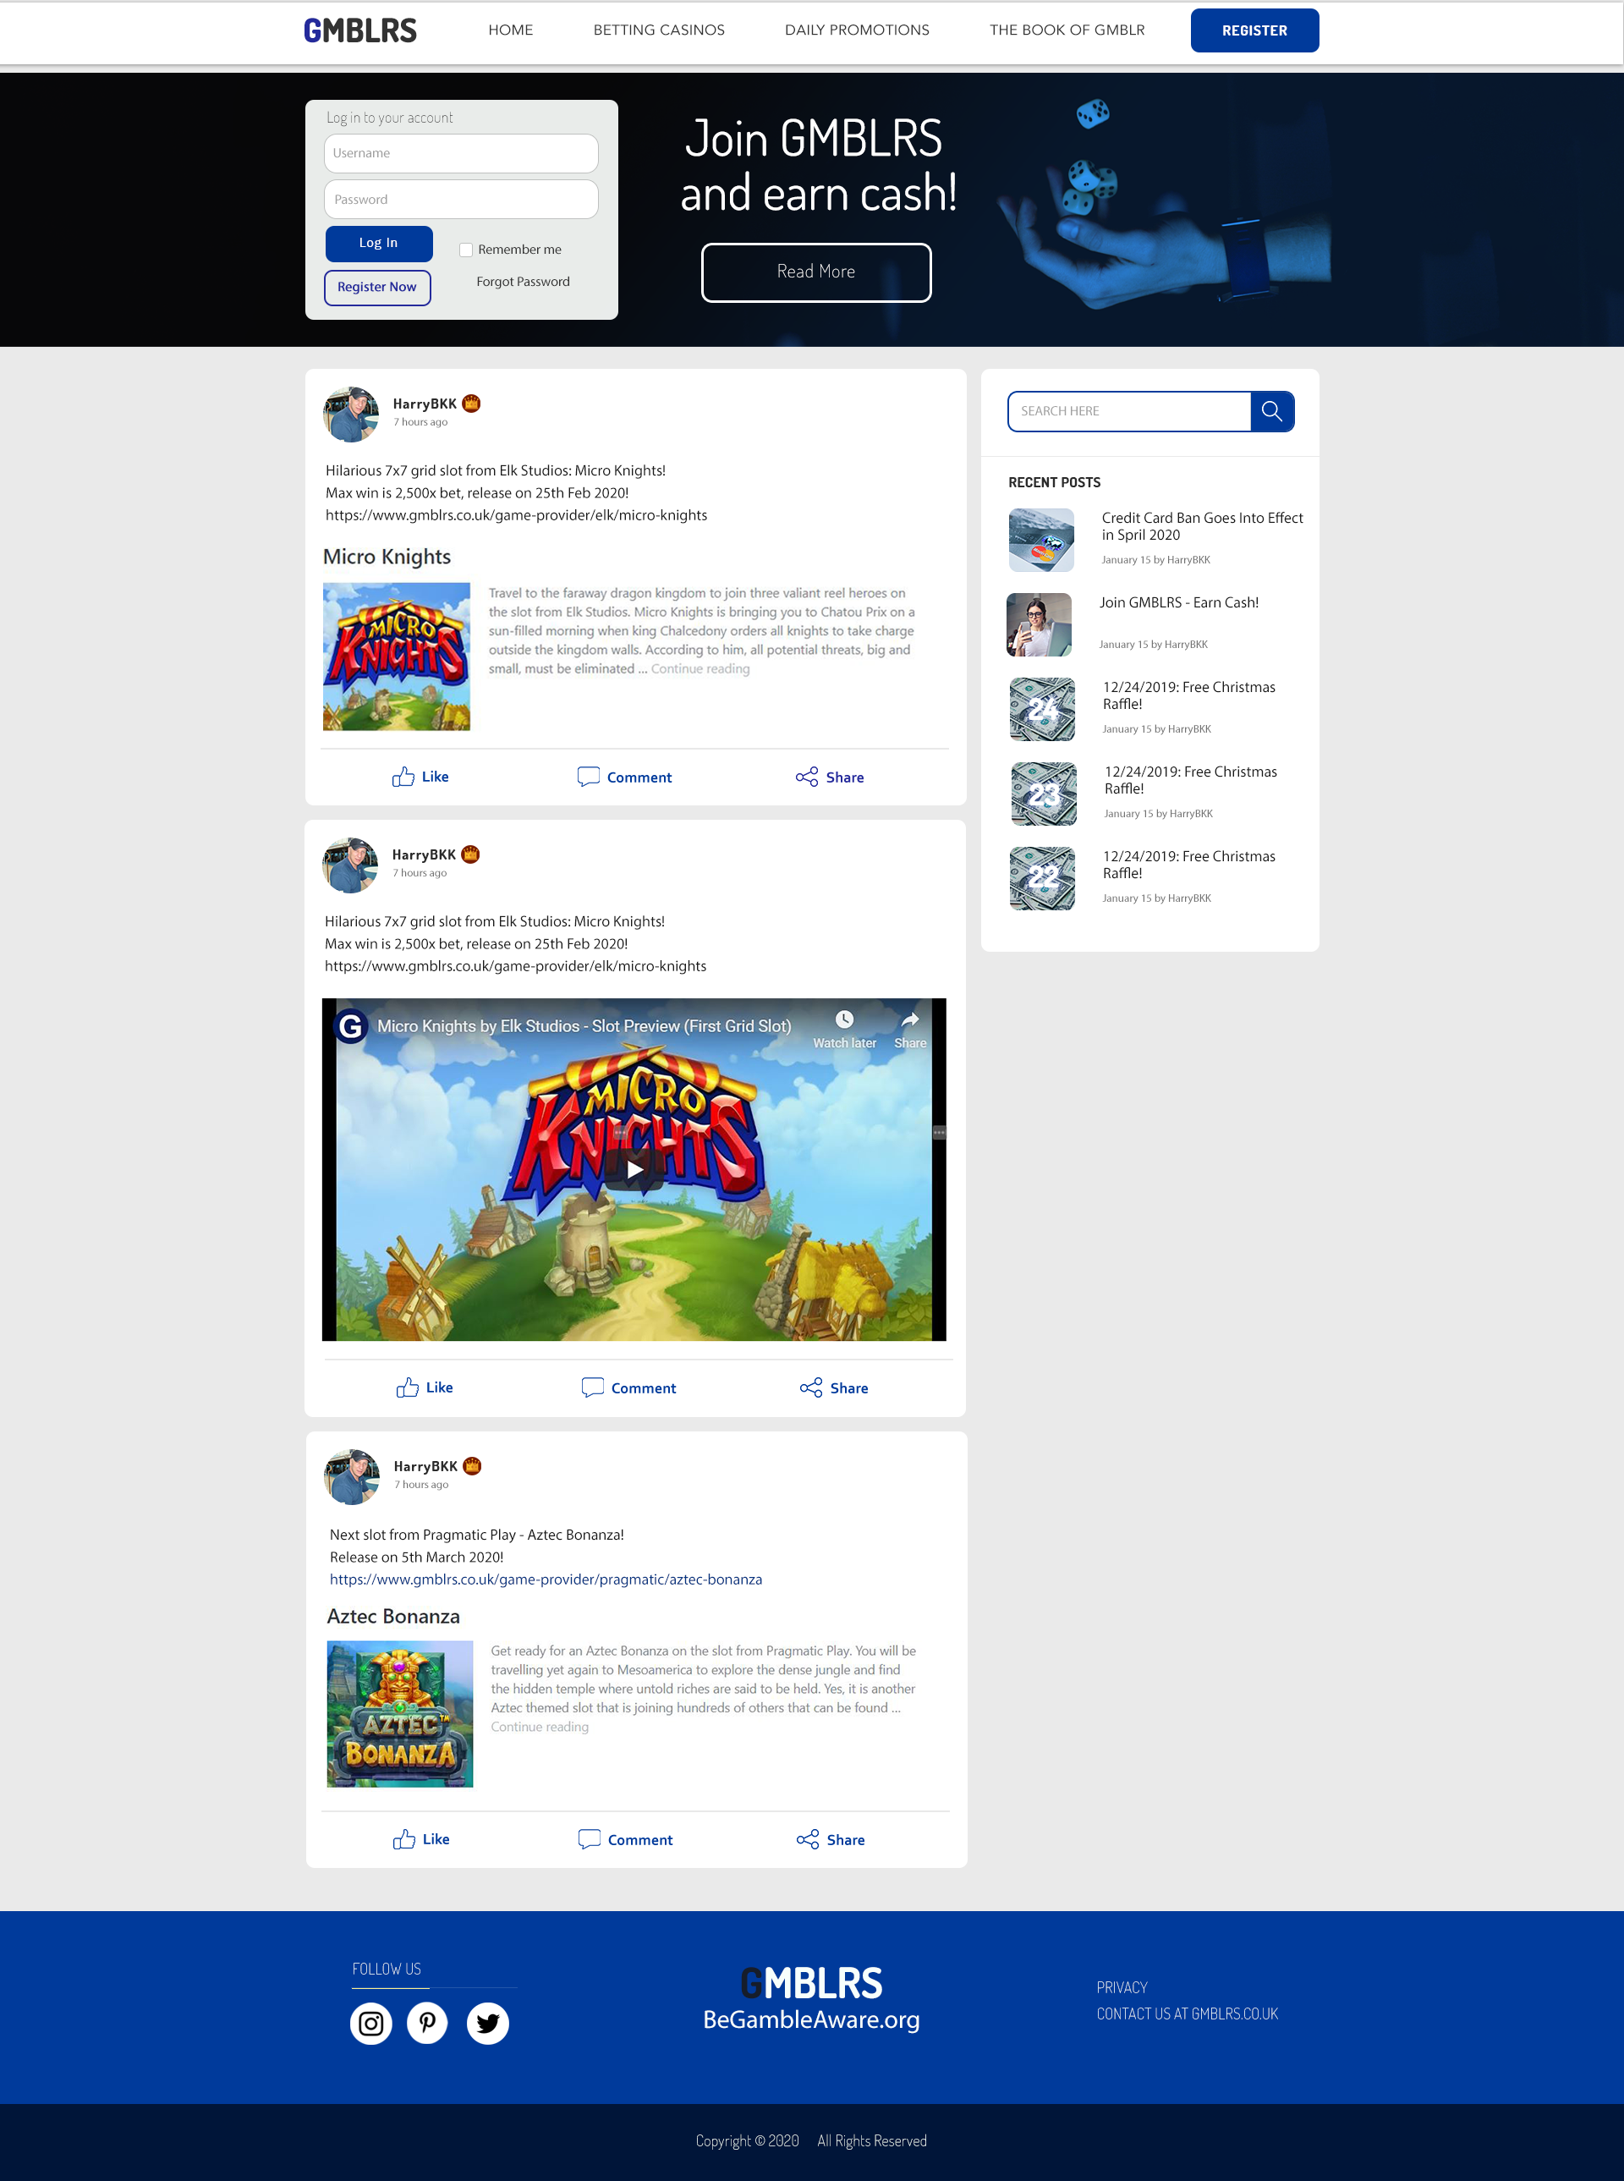Open the Aztec Bonanza URL link
The image size is (1624, 2181).
[546, 1579]
